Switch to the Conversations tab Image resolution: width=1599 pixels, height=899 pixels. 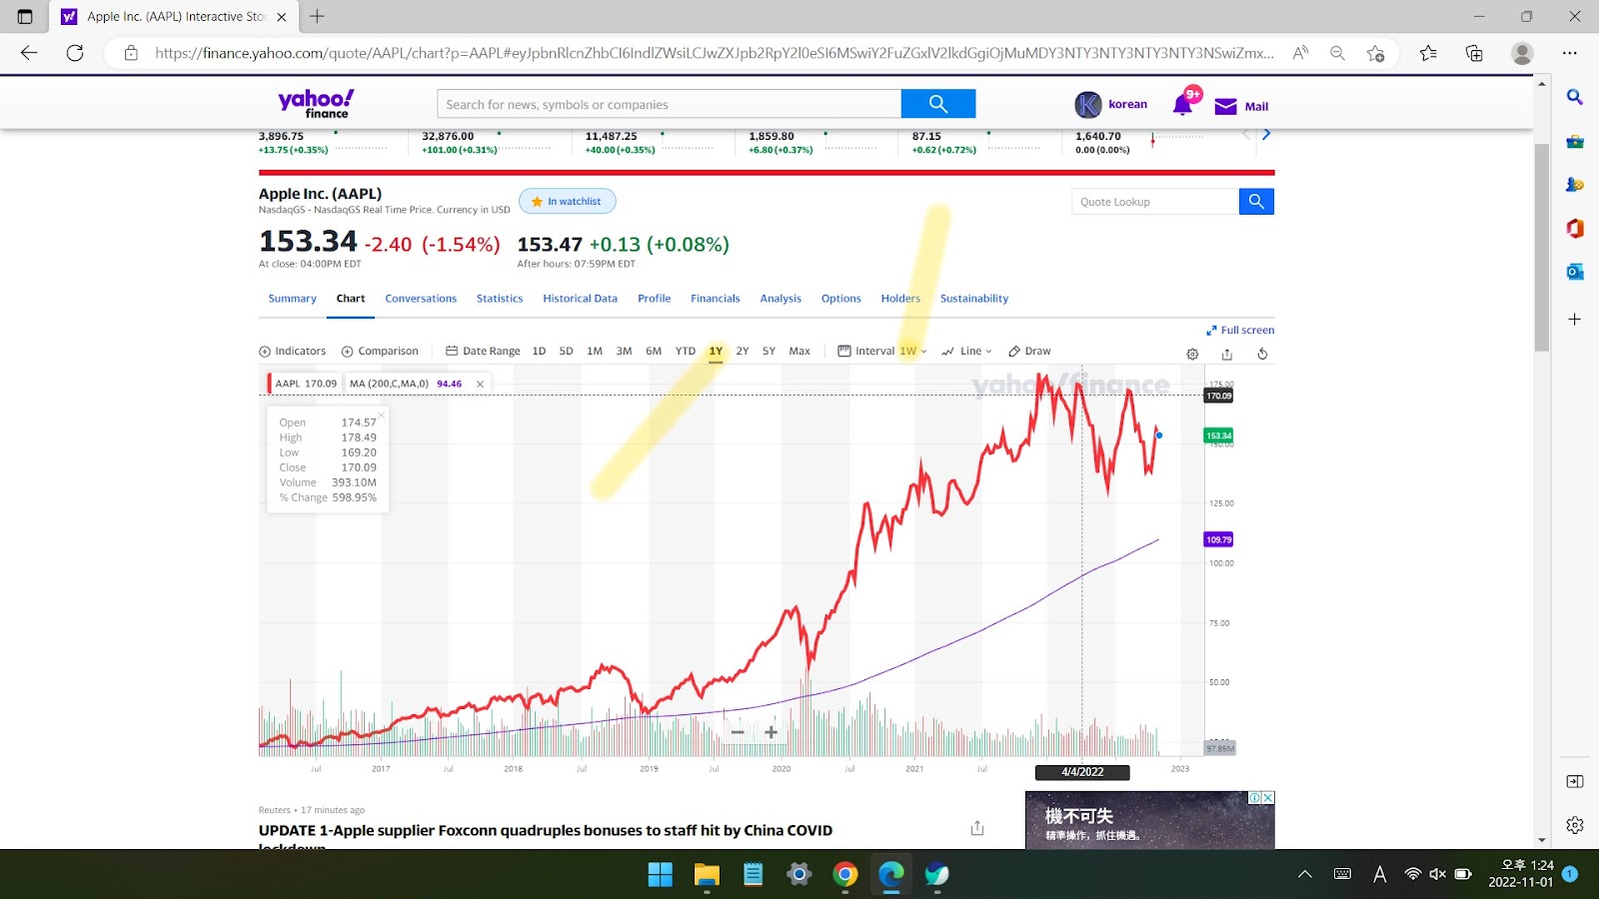coord(421,299)
